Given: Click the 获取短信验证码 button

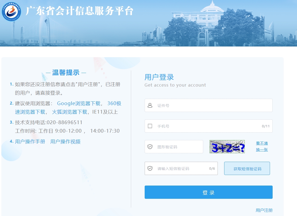Looking at the screenshot, I should 247,168.
